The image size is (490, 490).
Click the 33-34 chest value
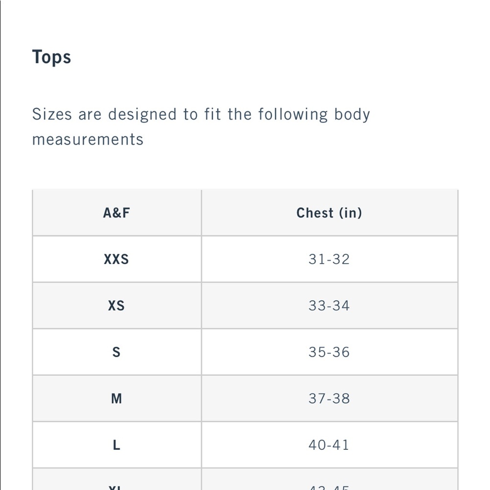(x=329, y=305)
